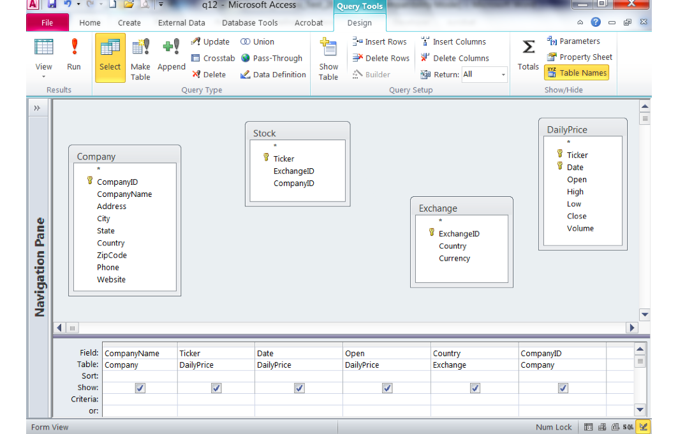
Task: Open the Data Definition query type
Action: [273, 75]
